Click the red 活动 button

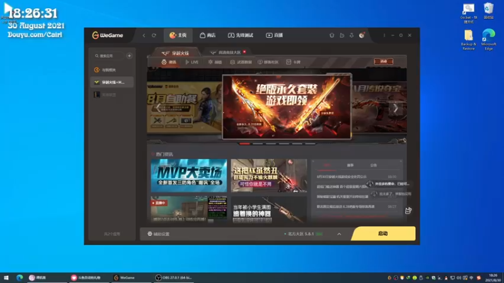384,61
